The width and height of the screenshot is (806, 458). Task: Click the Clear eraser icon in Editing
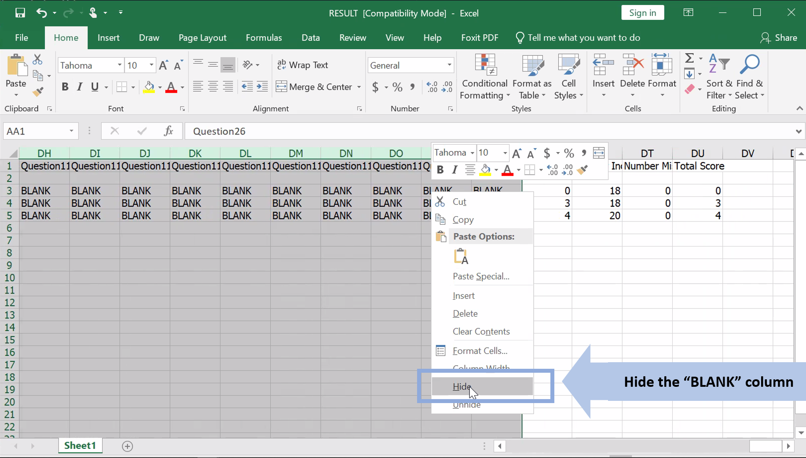[x=689, y=89]
